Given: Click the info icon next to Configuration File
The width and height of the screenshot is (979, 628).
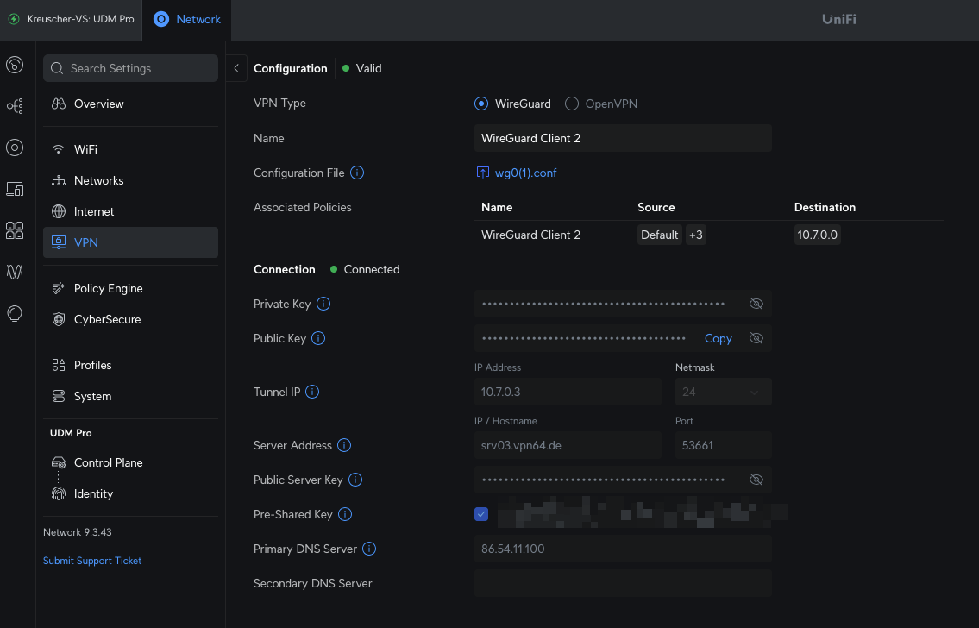Looking at the screenshot, I should point(357,173).
